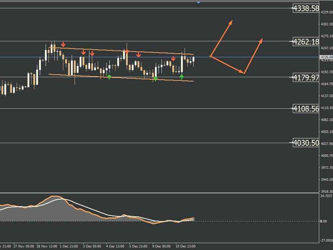Click the 4082.30 value on price axis

click(x=326, y=120)
